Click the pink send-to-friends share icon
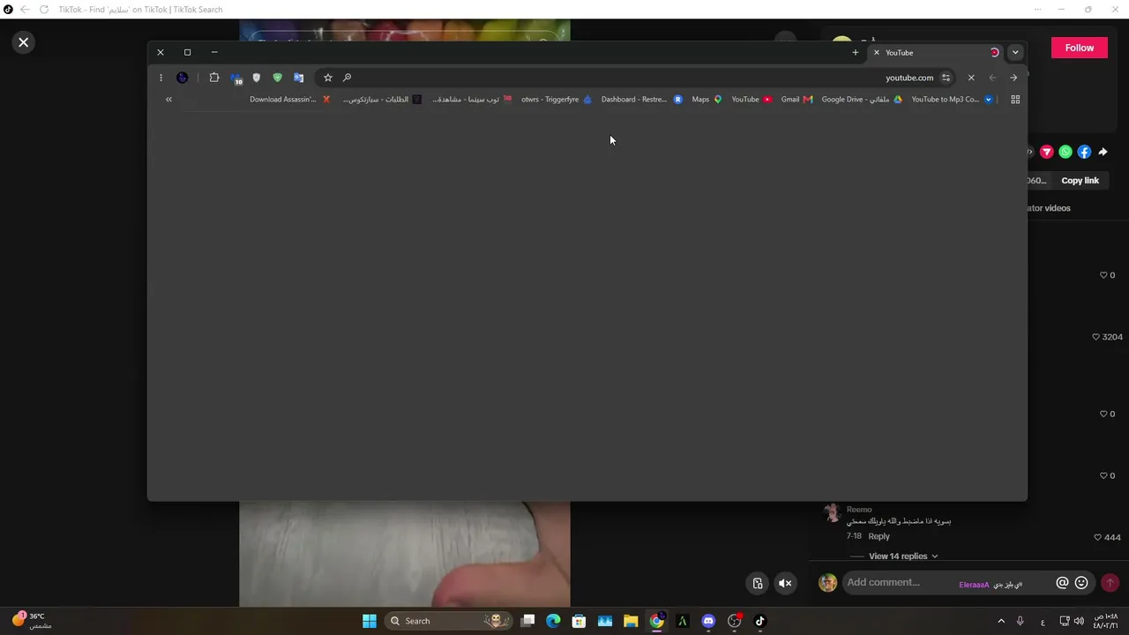This screenshot has height=635, width=1129. tap(1047, 152)
